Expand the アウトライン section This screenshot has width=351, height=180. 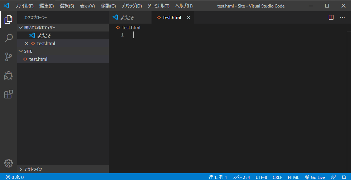pyautogui.click(x=63, y=169)
